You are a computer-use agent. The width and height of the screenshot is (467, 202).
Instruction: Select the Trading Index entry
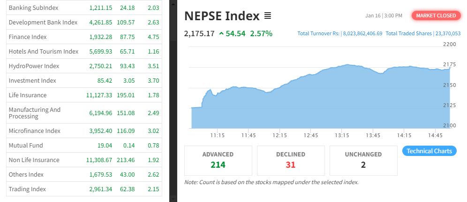[27, 189]
